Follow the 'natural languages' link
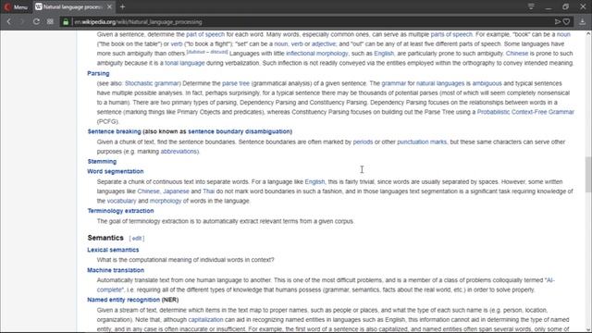The image size is (592, 333). pyautogui.click(x=440, y=83)
